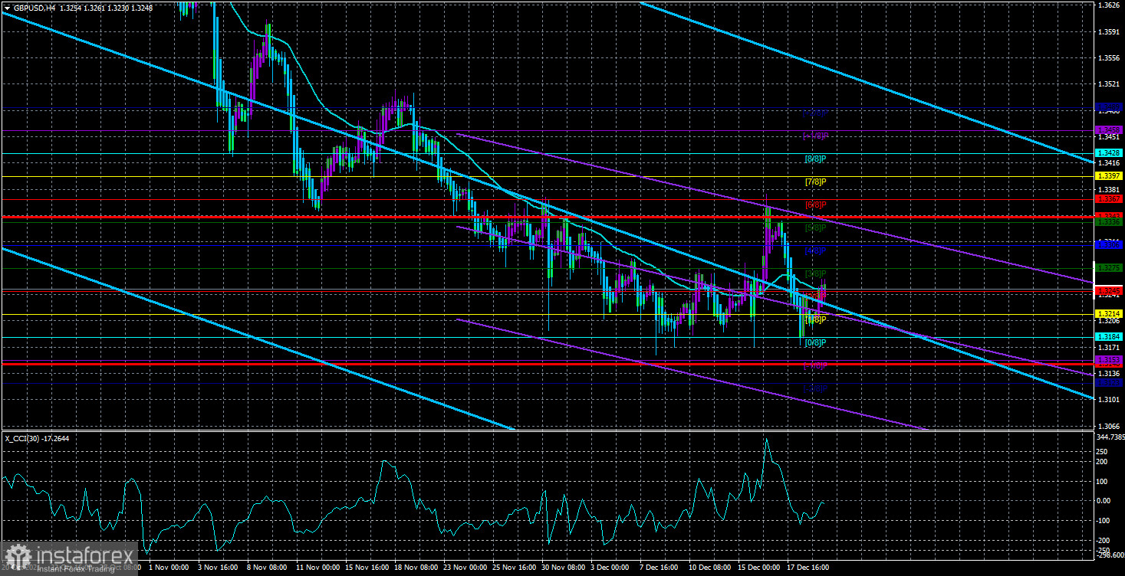Select the cyan 1.3428 price tag

(1109, 154)
